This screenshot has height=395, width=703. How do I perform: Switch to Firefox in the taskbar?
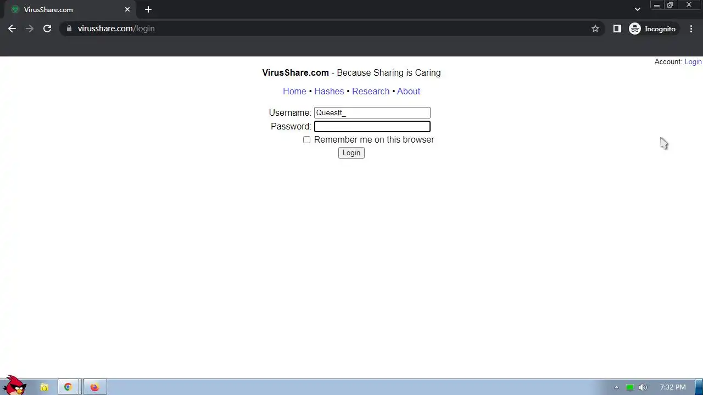click(95, 387)
